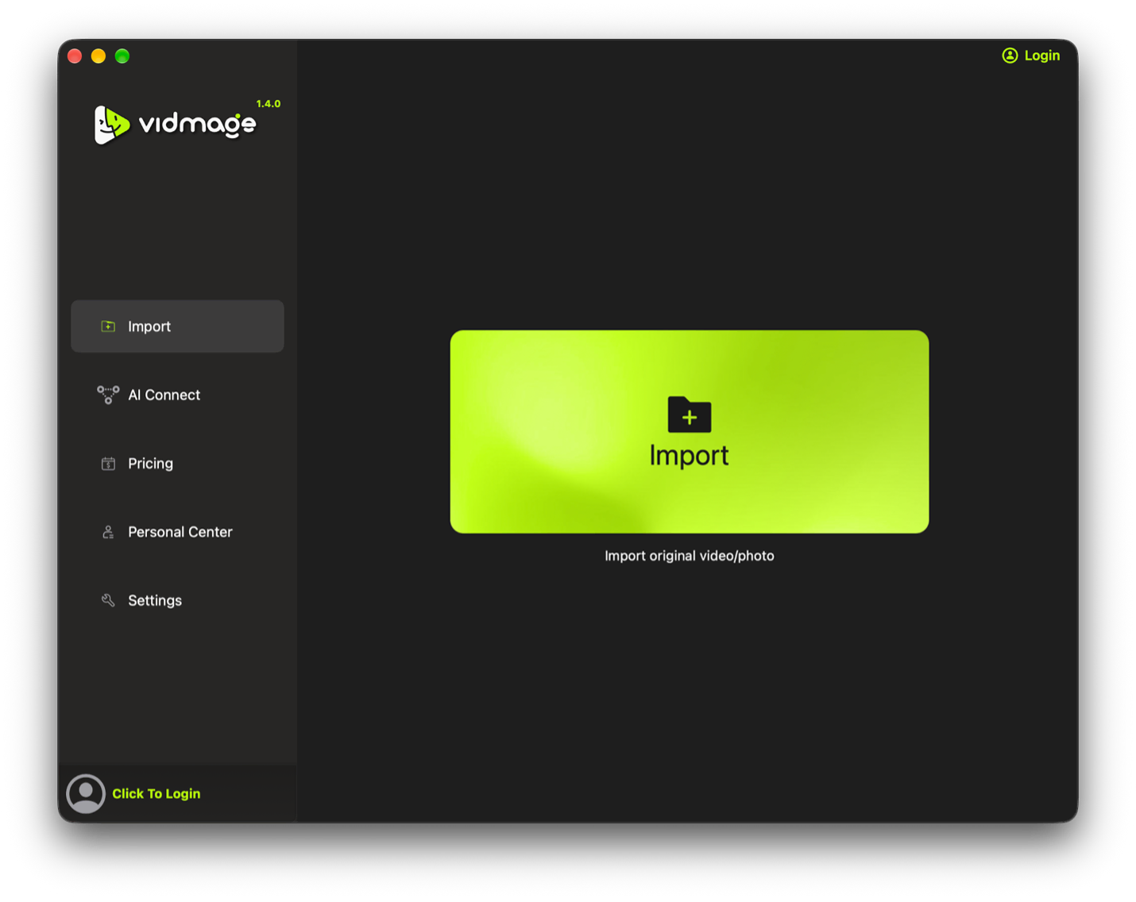Open the AI Connect section
This screenshot has width=1136, height=902.
pyautogui.click(x=177, y=395)
